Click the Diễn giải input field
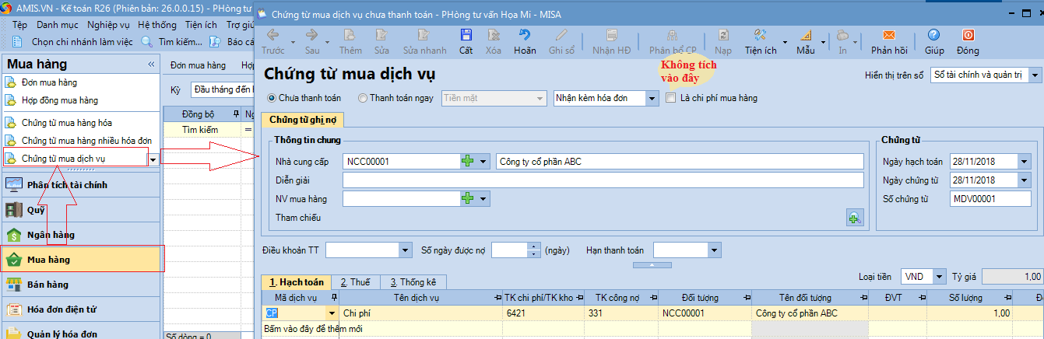Viewport: 1044px width, 339px height. (603, 180)
